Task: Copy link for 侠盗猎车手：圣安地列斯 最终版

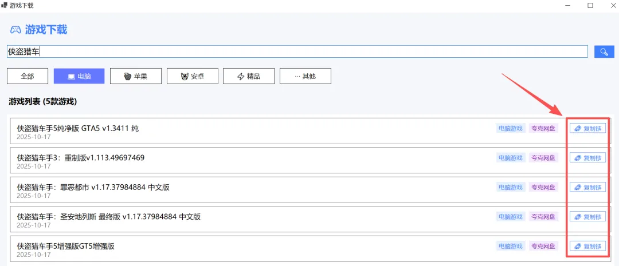Action: (x=588, y=217)
